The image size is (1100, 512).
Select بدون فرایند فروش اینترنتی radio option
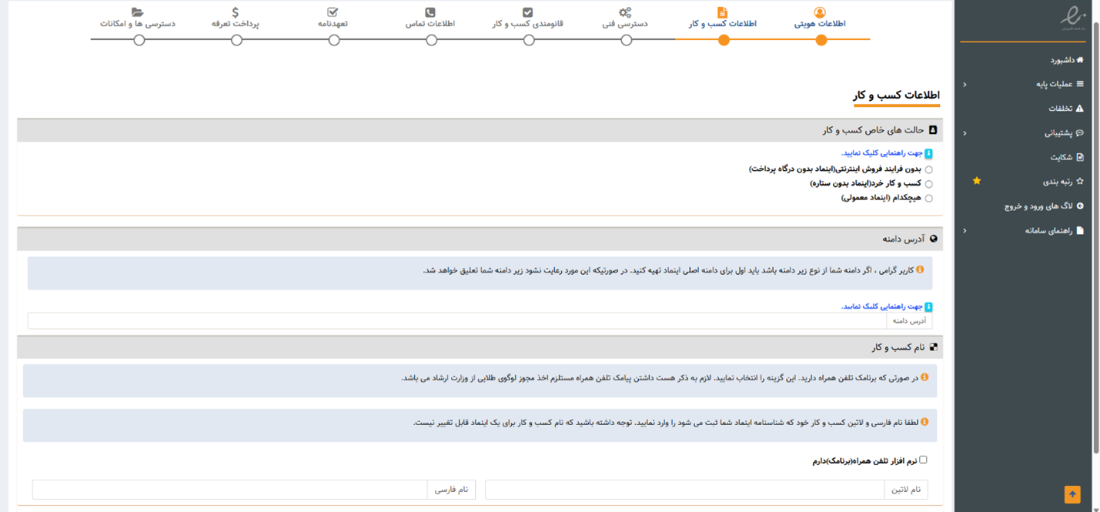928,169
